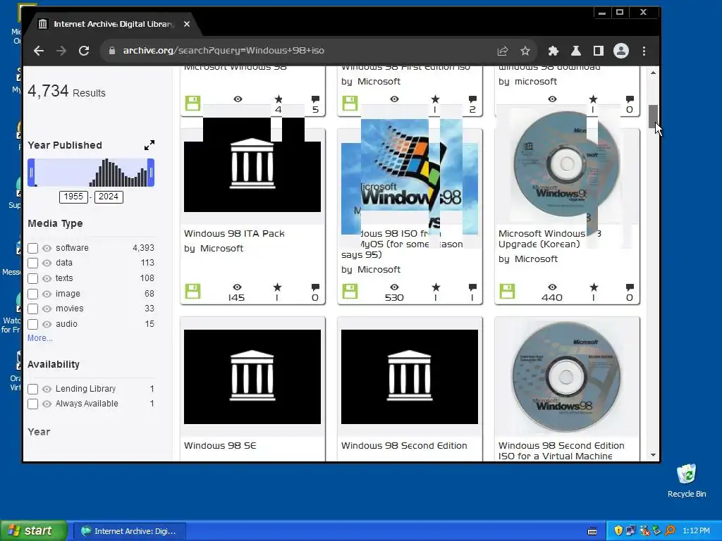Image resolution: width=722 pixels, height=541 pixels.
Task: Toggle the eye icon next to software
Action: (47, 248)
